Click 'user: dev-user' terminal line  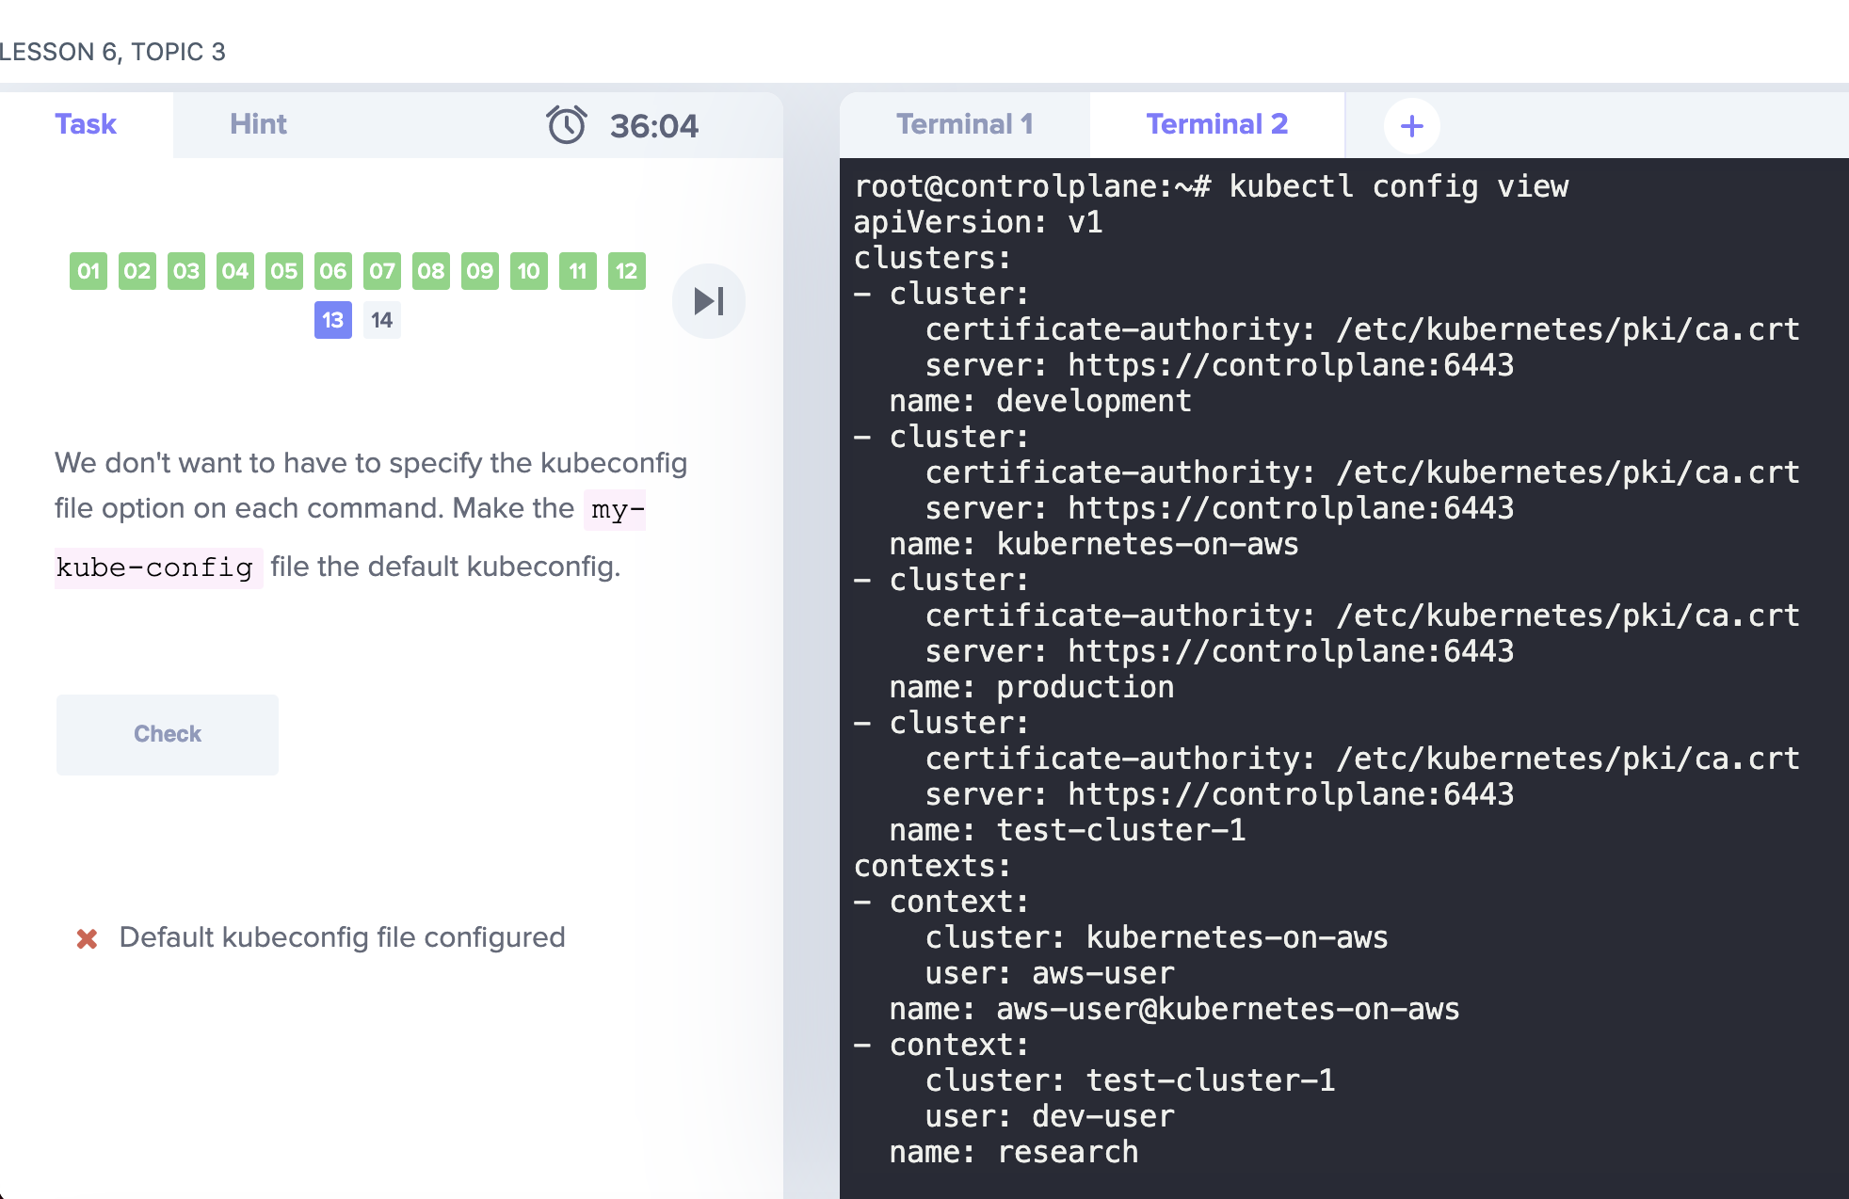1050,1116
